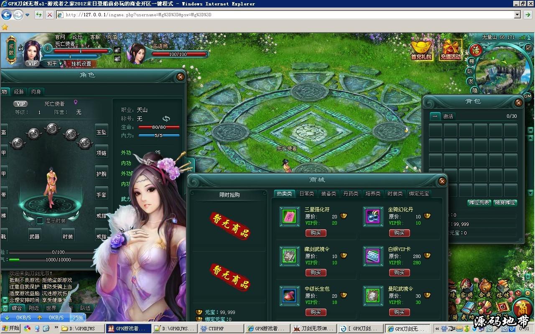
Task: Open the 熔炼 smelting icon
Action: click(x=503, y=289)
